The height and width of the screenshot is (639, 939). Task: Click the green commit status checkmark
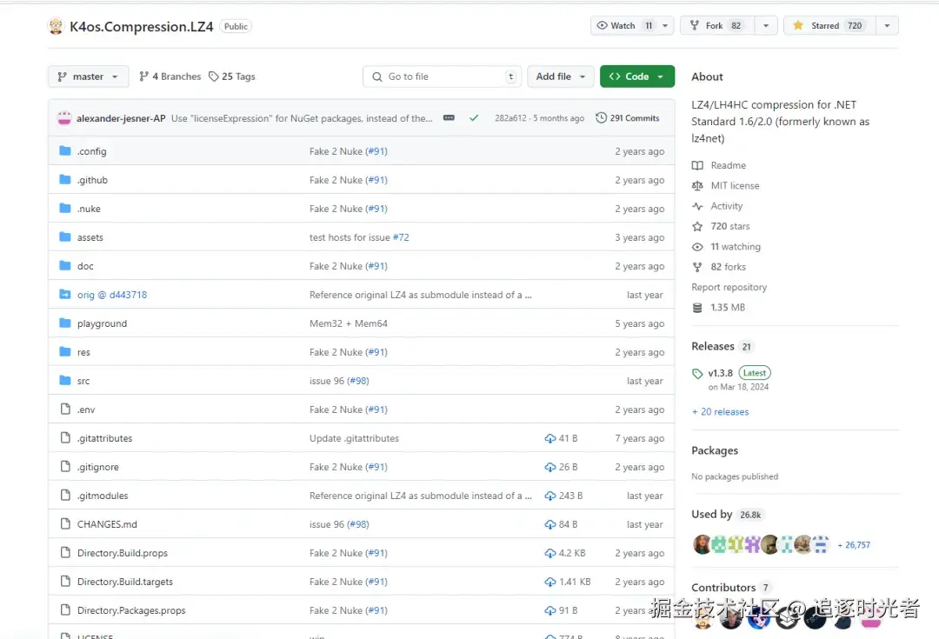pyautogui.click(x=474, y=118)
